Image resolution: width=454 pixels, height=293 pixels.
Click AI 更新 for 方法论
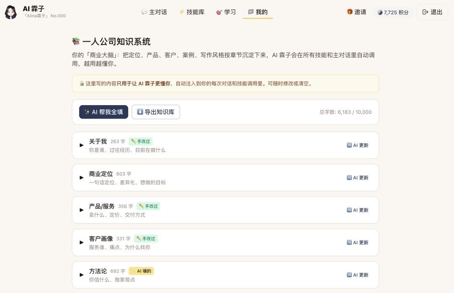358,275
